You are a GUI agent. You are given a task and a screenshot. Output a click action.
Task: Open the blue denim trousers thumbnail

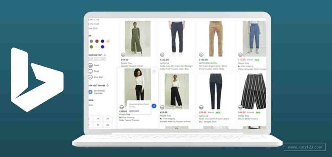click(254, 39)
